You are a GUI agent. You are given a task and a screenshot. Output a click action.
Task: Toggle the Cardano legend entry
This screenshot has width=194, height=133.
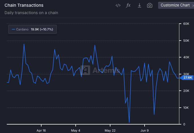click(x=32, y=29)
